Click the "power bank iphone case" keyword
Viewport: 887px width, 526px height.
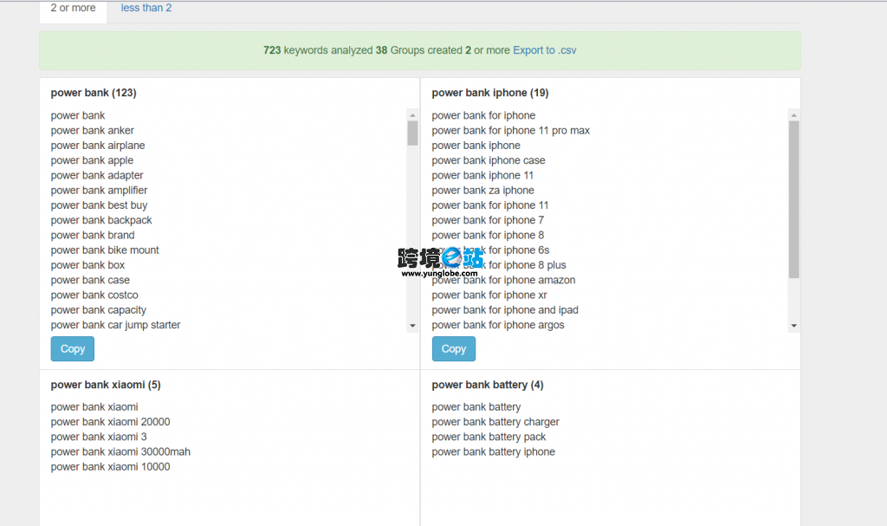(x=489, y=160)
